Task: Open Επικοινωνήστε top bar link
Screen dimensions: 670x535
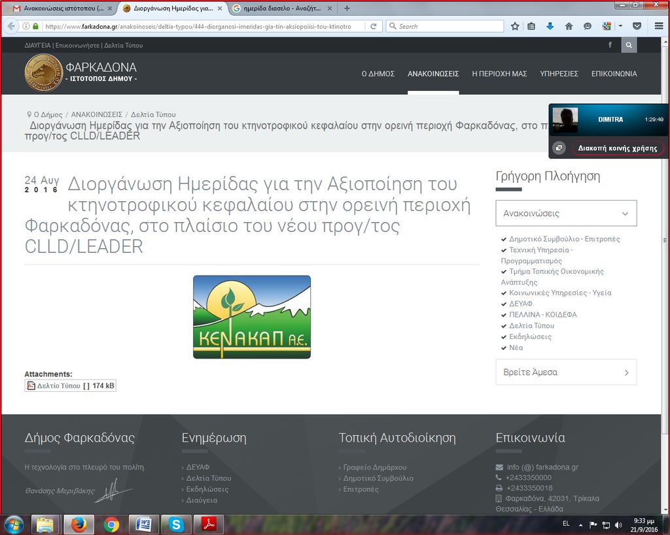Action: click(77, 45)
